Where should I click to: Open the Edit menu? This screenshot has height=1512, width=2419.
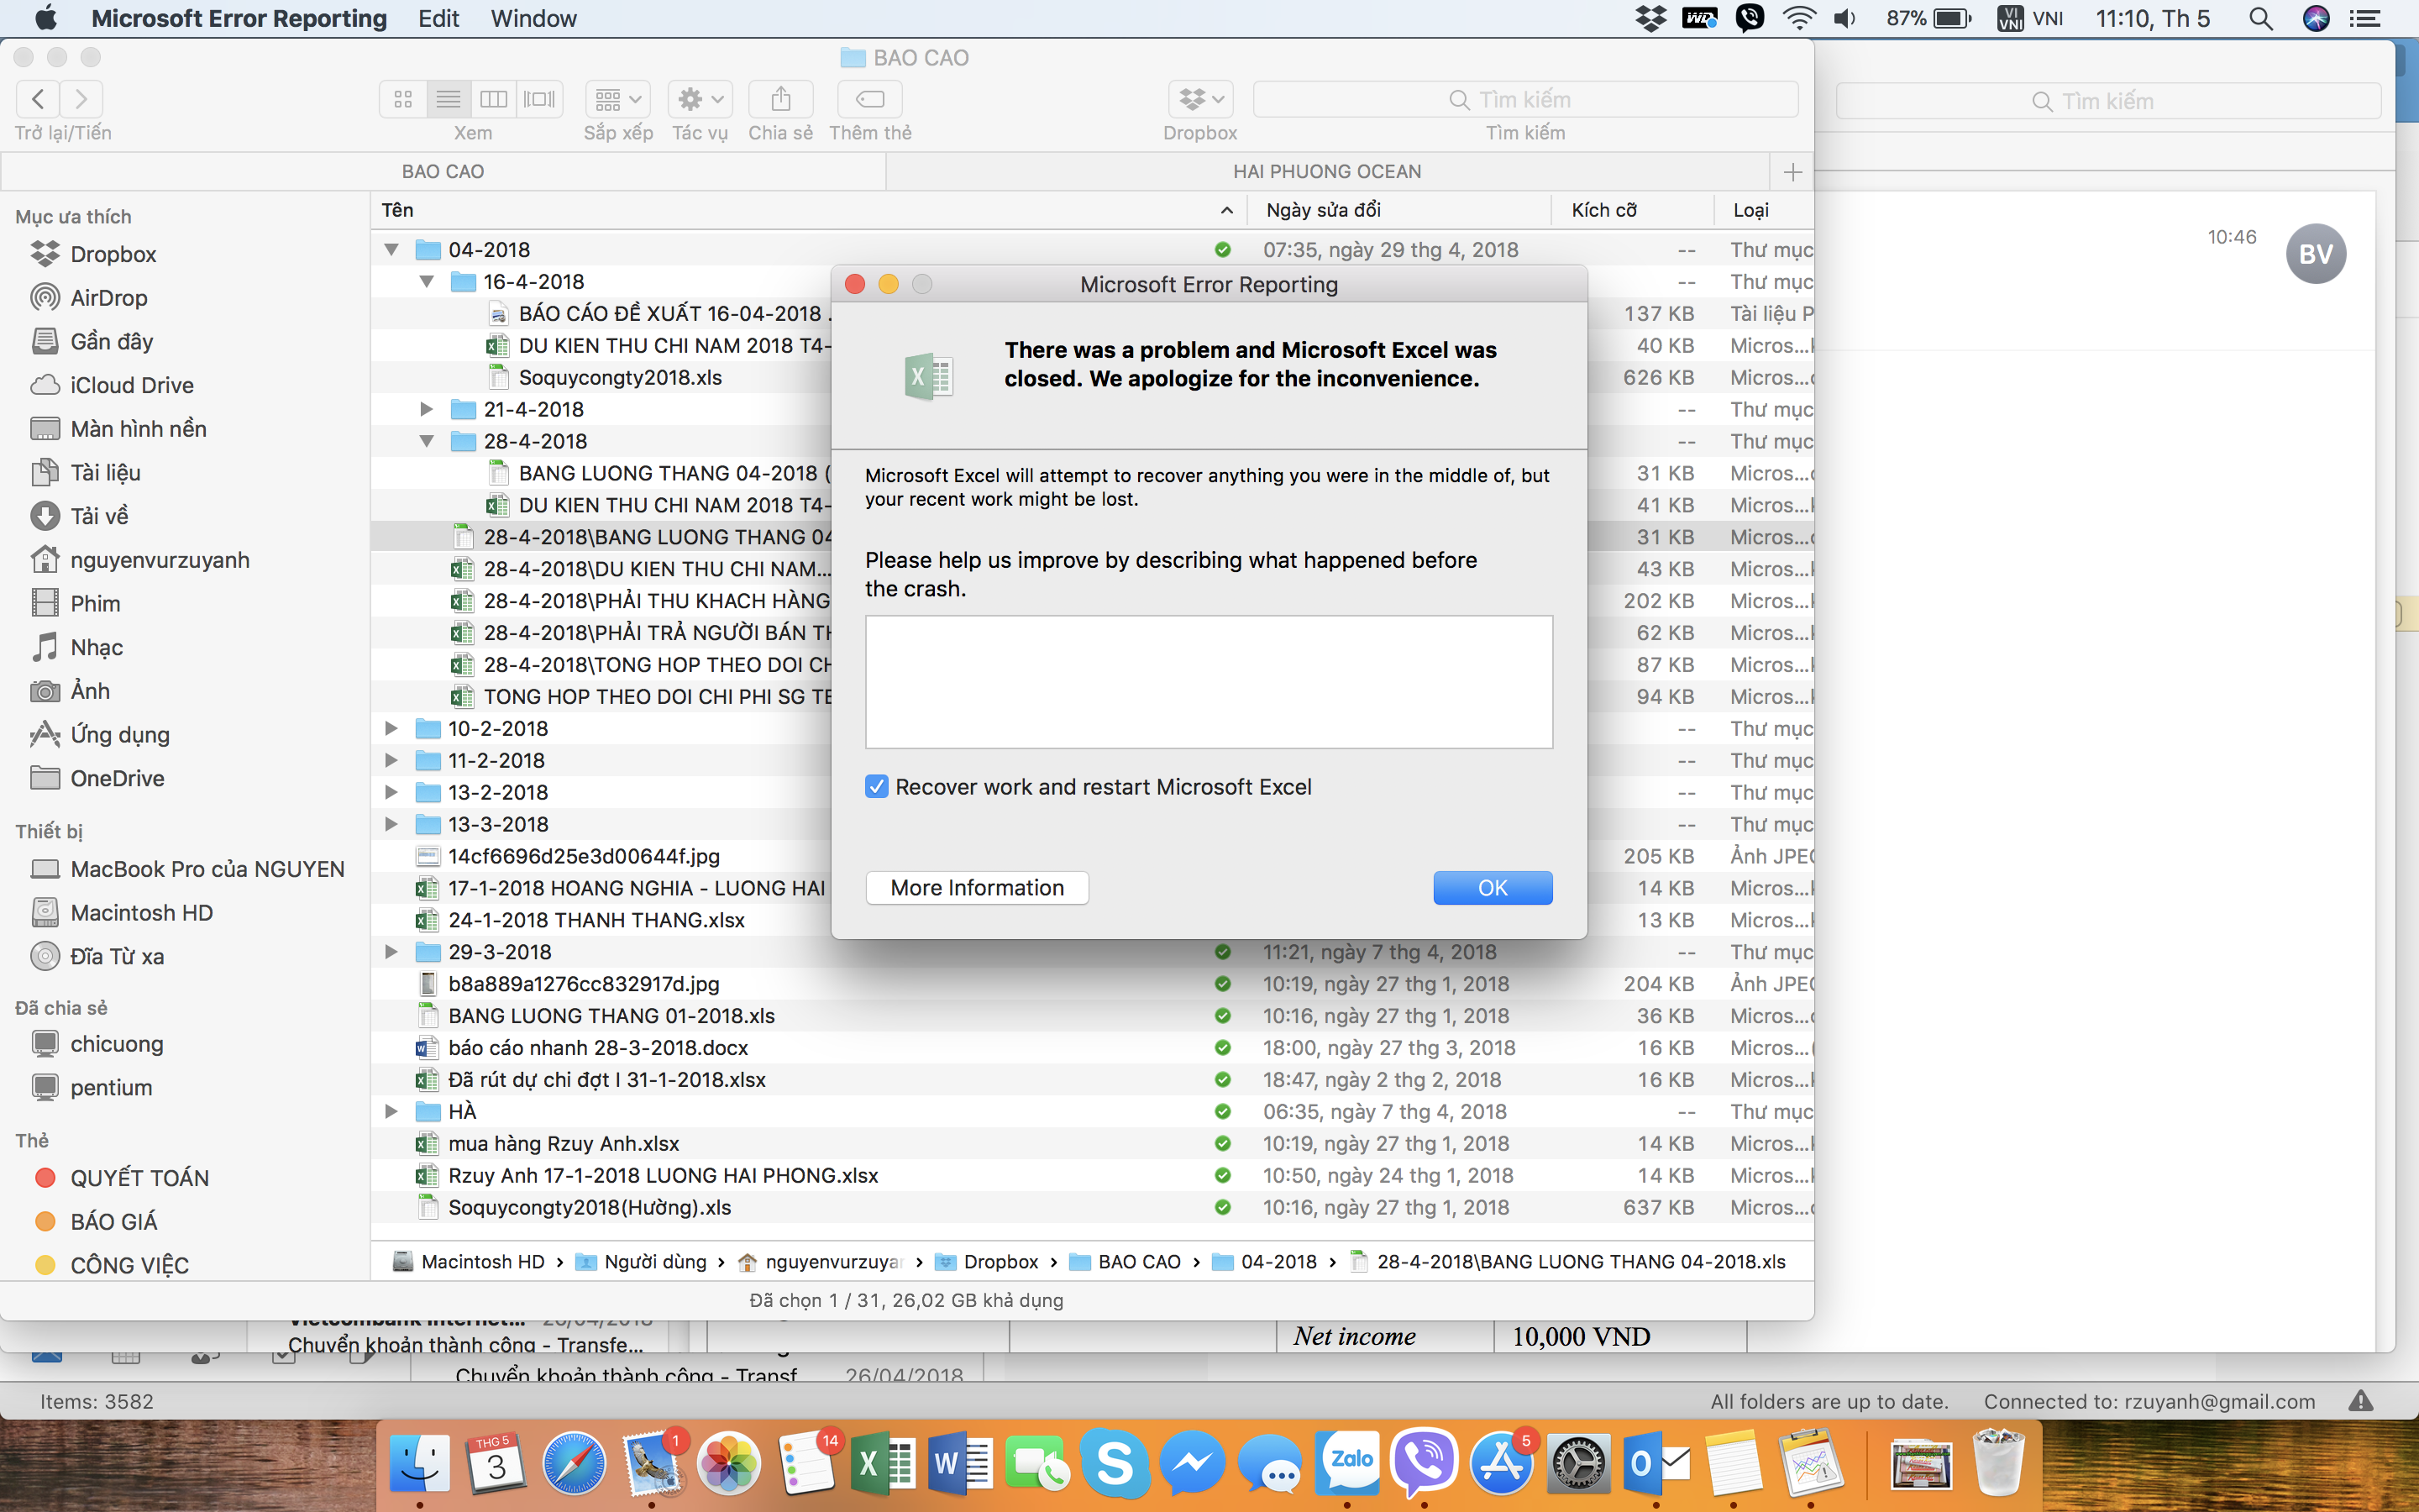[x=438, y=19]
